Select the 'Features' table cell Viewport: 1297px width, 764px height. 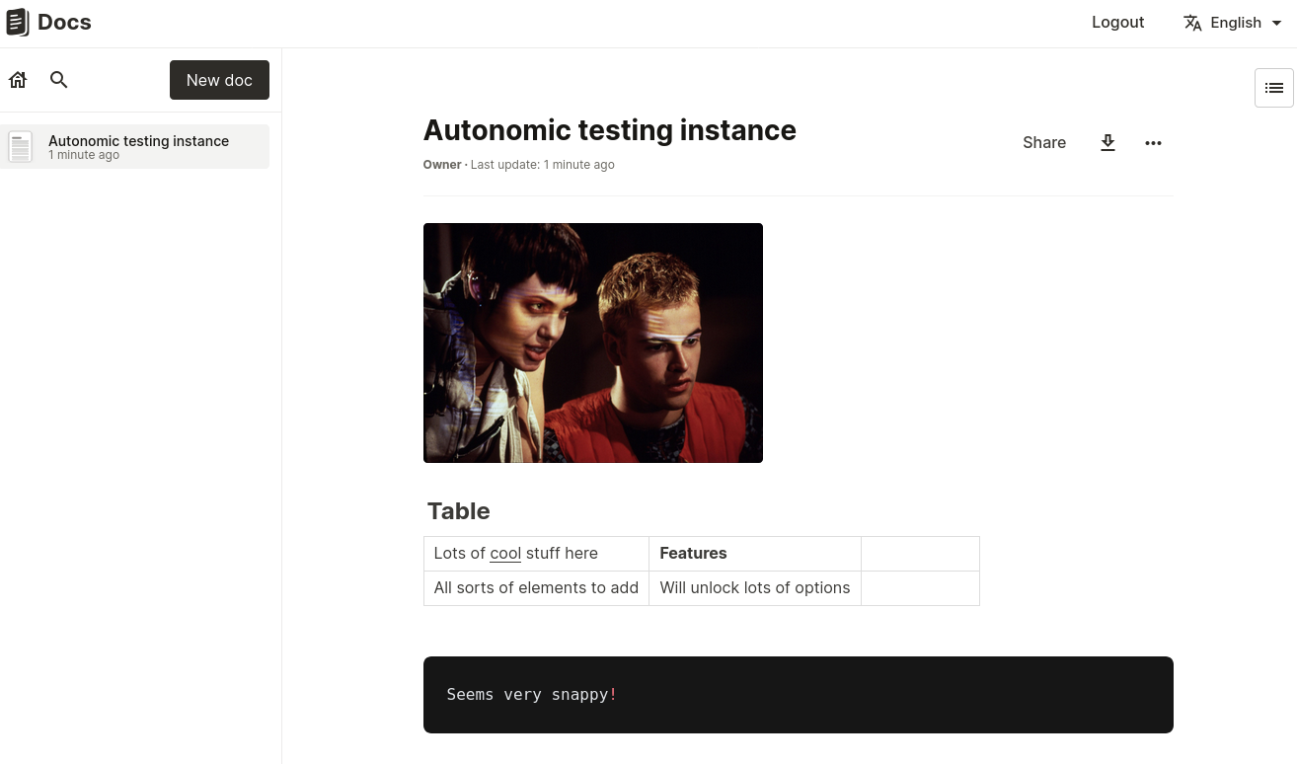(x=693, y=554)
